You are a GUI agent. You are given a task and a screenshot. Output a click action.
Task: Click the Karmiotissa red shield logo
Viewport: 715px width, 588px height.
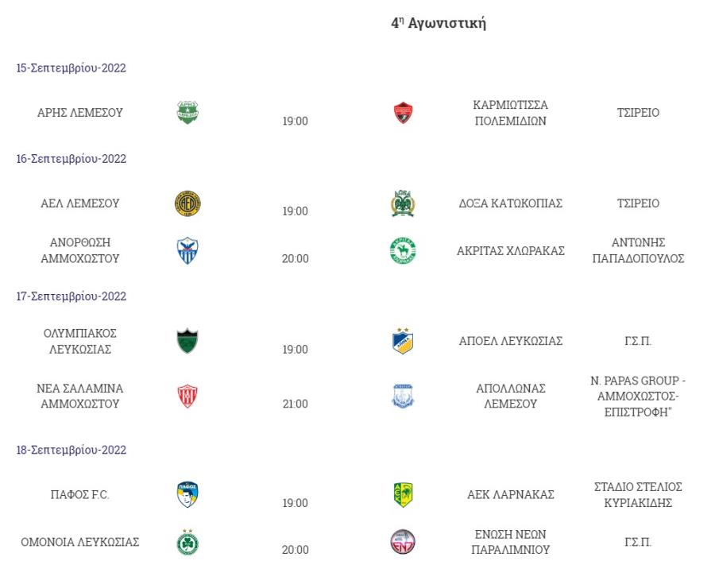403,113
